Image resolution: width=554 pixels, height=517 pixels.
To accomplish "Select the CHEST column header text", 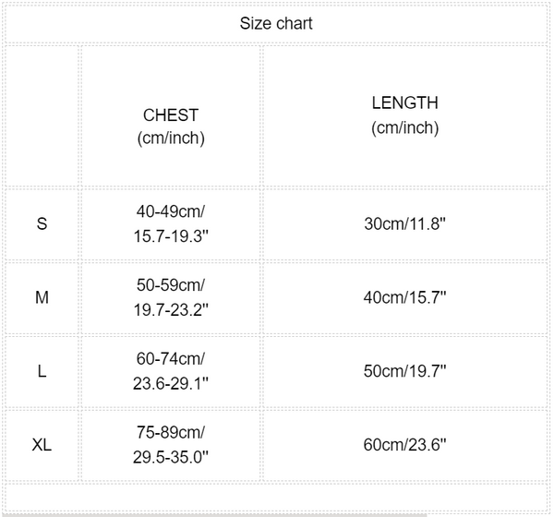I will coord(171,115).
